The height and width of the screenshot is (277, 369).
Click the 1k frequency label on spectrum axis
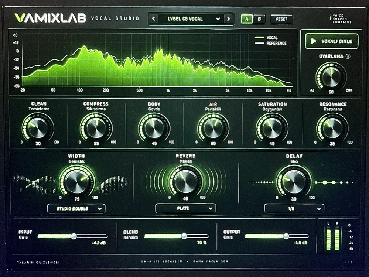click(x=168, y=90)
